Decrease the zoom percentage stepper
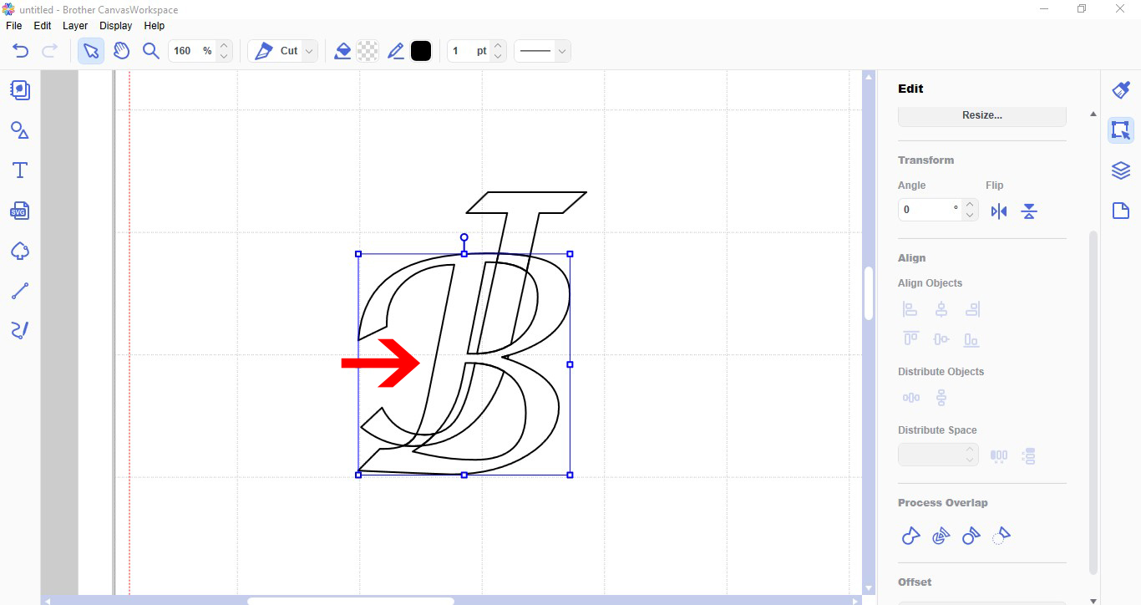Viewport: 1141px width, 605px height. pyautogui.click(x=224, y=57)
